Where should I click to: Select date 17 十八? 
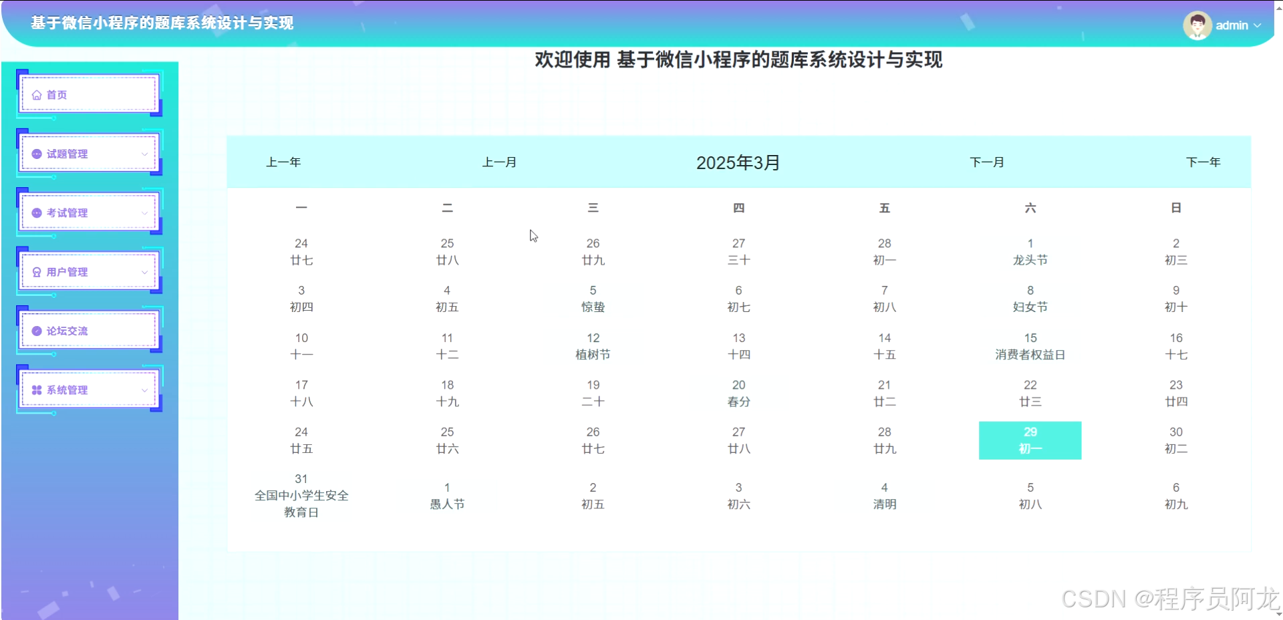(301, 393)
